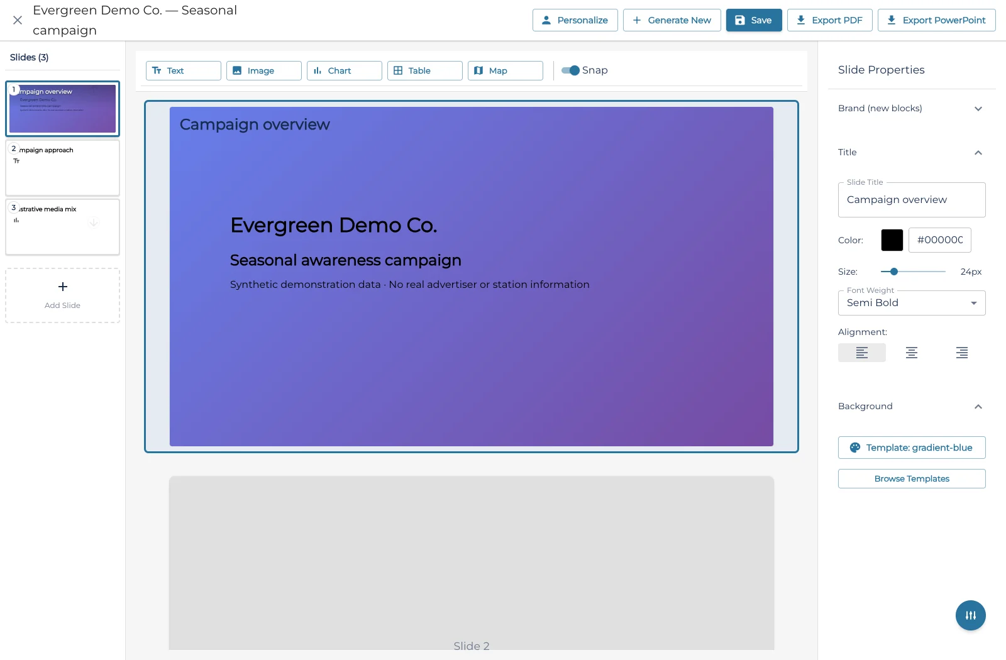
Task: Select slide 1 thumbnail Campaign overview
Action: pos(62,109)
